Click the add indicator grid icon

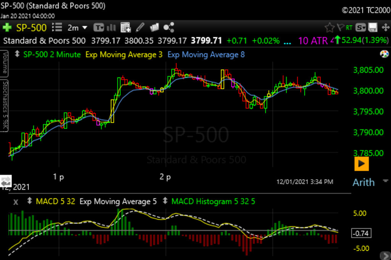126,27
